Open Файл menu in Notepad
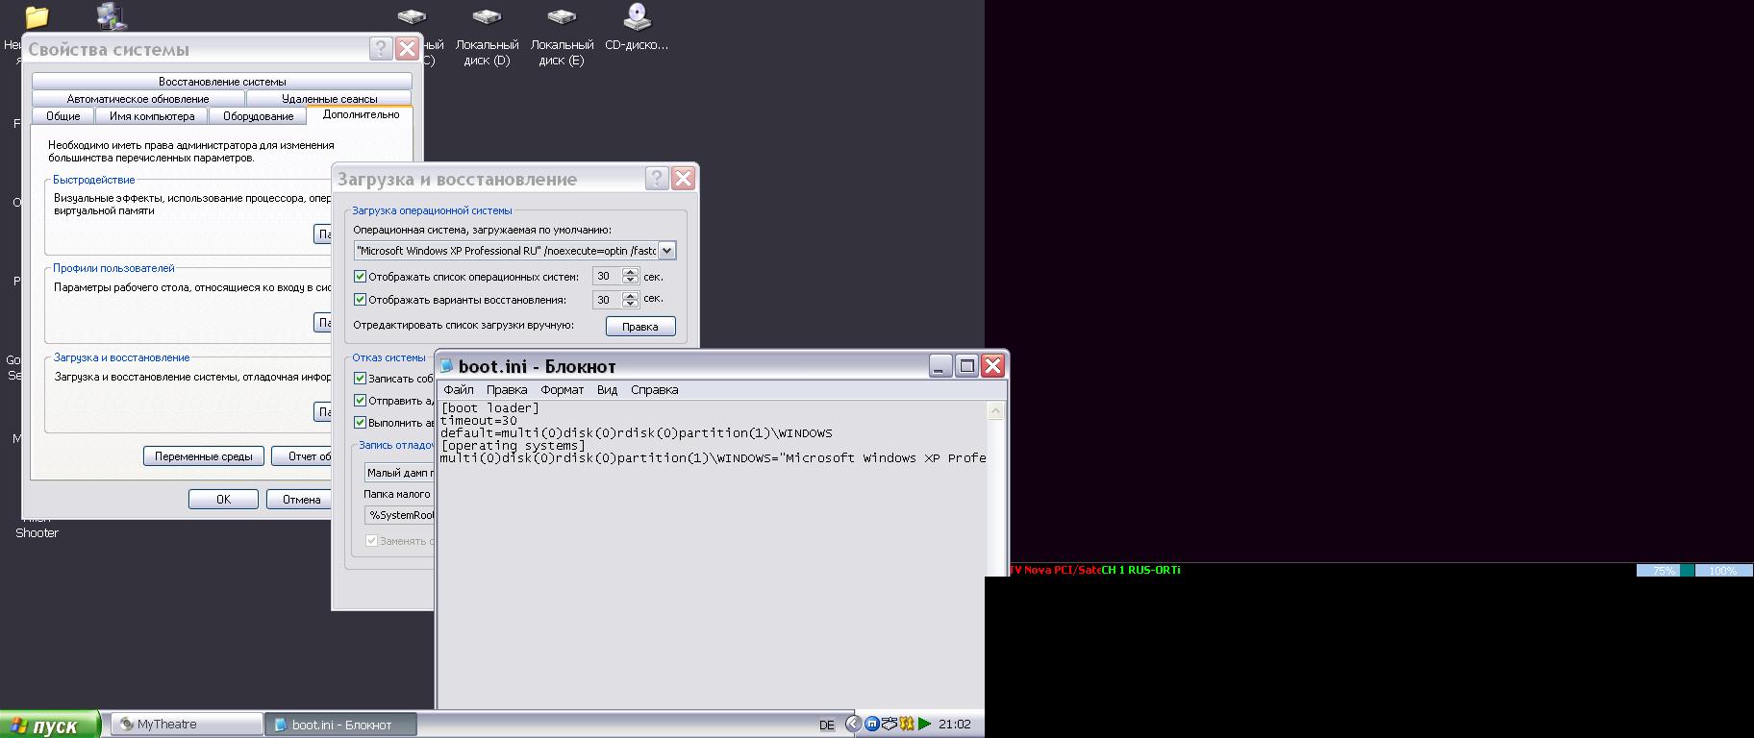 point(459,390)
